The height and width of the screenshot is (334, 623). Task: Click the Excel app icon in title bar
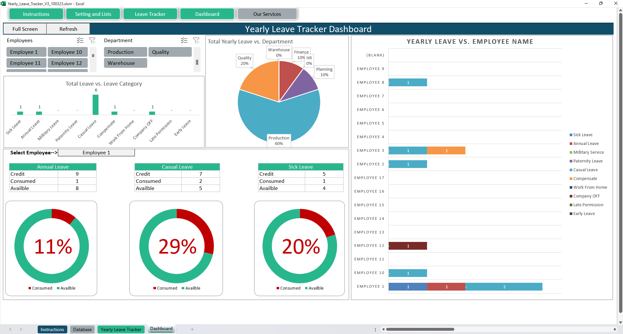point(4,4)
